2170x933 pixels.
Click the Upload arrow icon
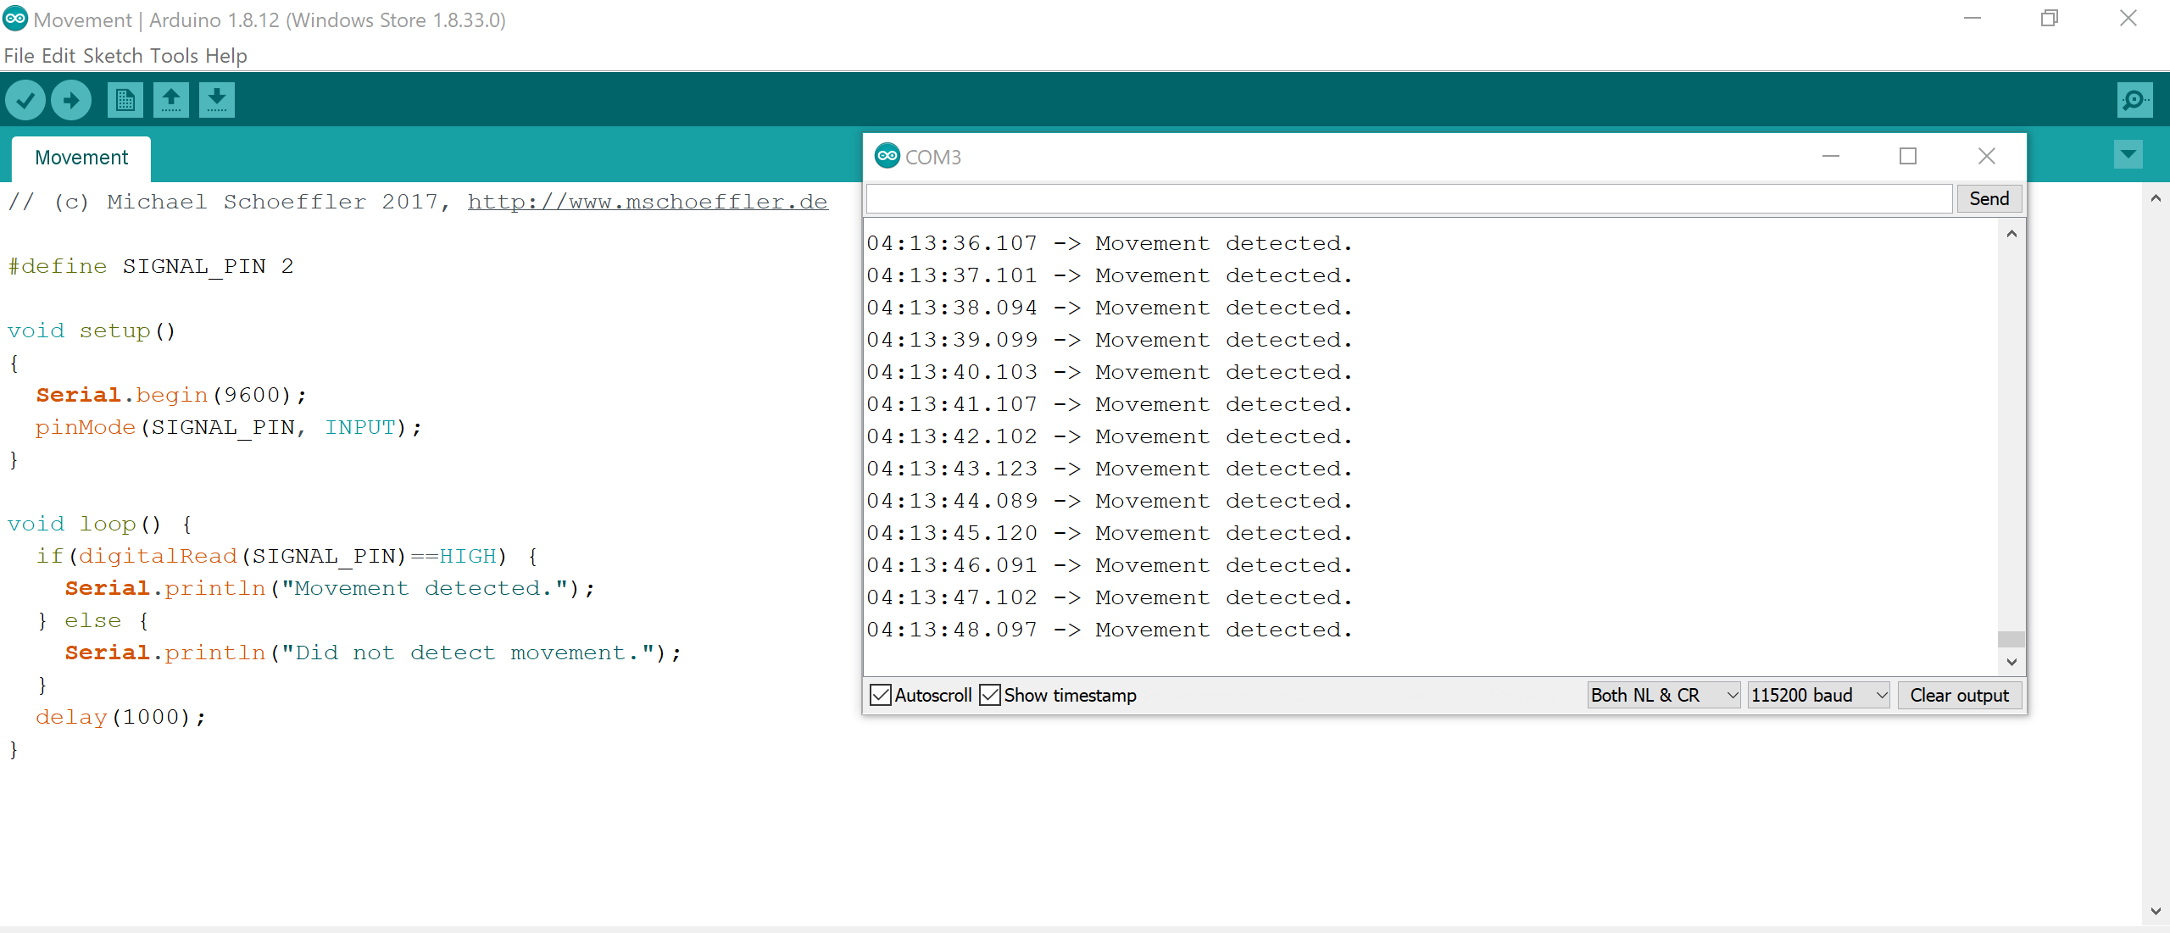point(71,100)
